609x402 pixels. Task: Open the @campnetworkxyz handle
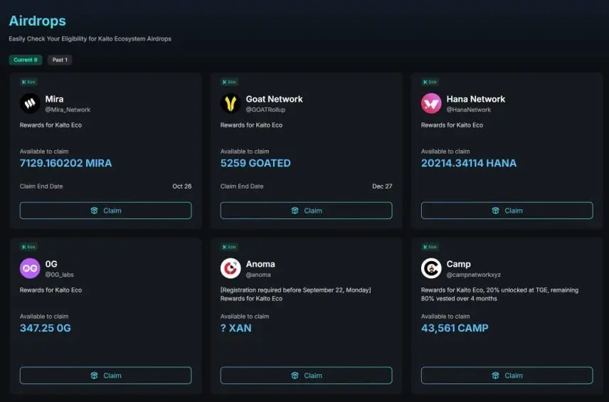pyautogui.click(x=473, y=275)
